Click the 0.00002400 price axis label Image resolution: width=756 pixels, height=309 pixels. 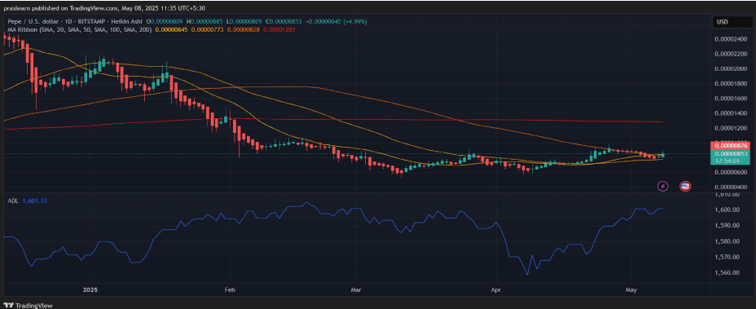(730, 39)
